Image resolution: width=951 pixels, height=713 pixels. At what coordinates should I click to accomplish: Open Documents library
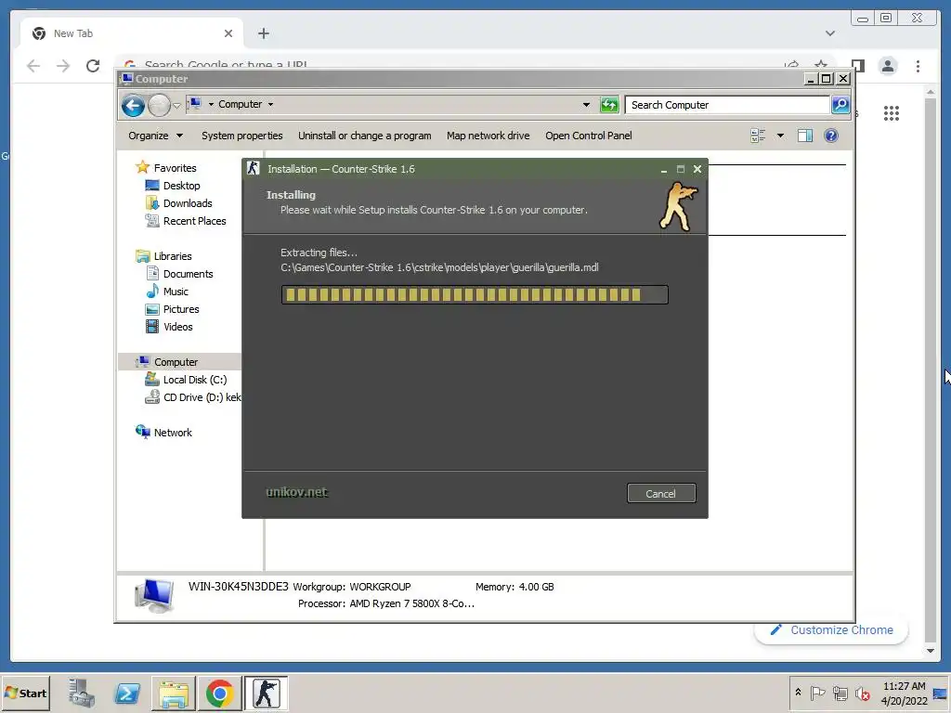180,274
